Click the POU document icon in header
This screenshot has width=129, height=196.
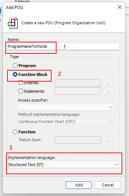coord(13,23)
